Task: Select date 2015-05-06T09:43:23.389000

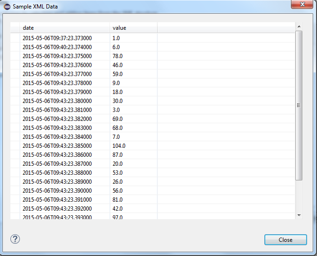Action: 57,182
